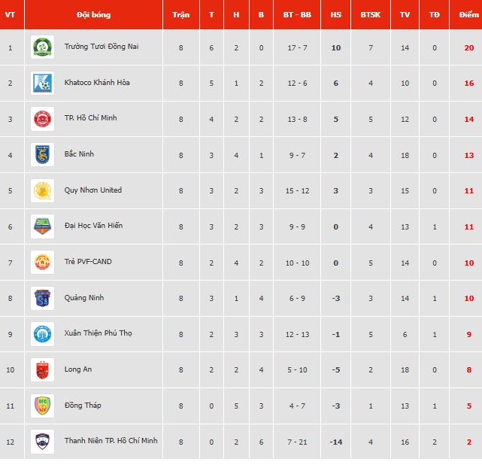This screenshot has height=465, width=482.
Task: Select the Quy Nhơn United team name
Action: [x=93, y=190]
